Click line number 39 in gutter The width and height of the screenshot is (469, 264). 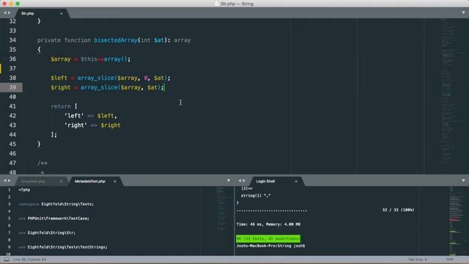(12, 87)
